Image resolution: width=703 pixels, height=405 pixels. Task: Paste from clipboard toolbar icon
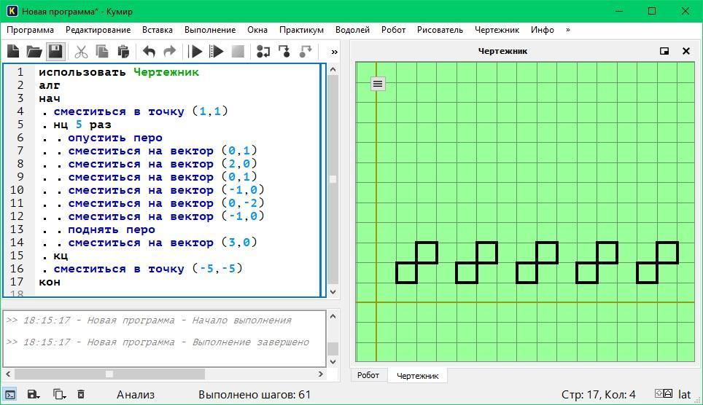(x=123, y=51)
